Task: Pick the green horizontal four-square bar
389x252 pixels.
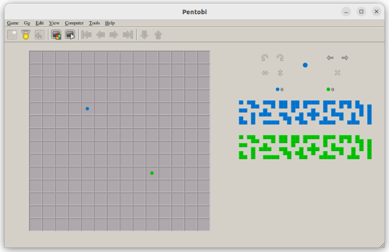Action: (x=271, y=157)
